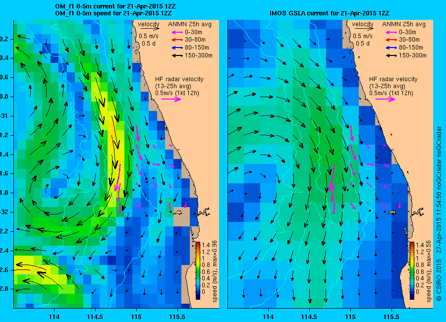This screenshot has width=446, height=322.
Task: Click '0.5m/s (1kt 12h)' text in OM_f1 panel
Action: pyautogui.click(x=177, y=93)
